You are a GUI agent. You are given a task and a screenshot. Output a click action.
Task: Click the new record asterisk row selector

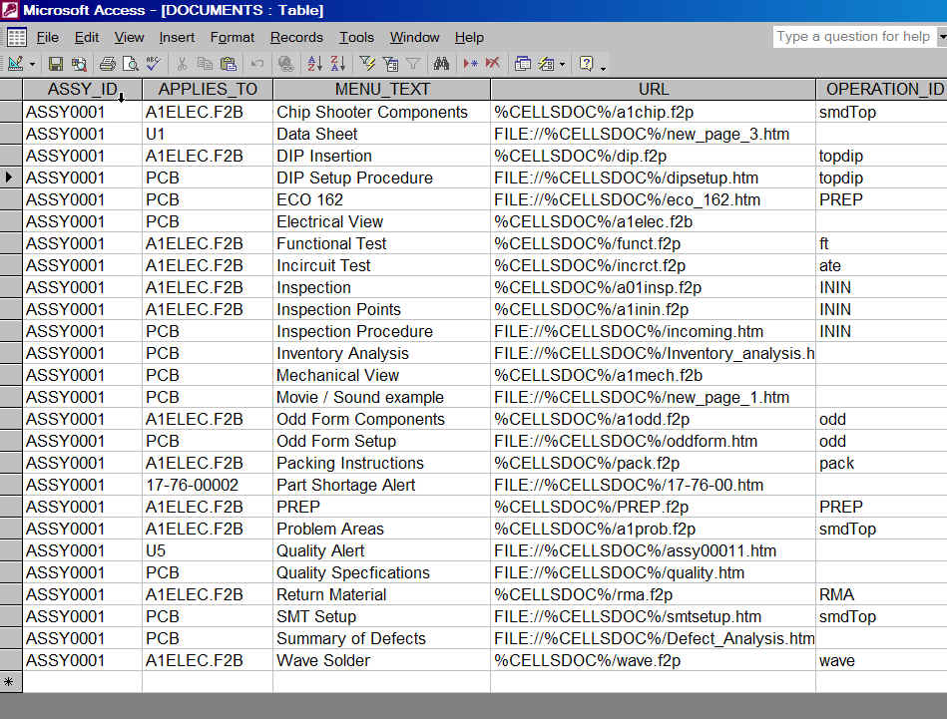(x=11, y=682)
